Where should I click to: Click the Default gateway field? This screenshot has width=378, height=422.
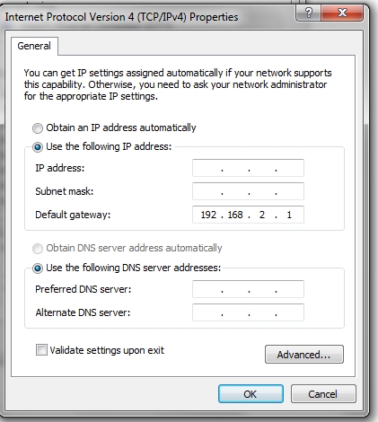point(248,215)
